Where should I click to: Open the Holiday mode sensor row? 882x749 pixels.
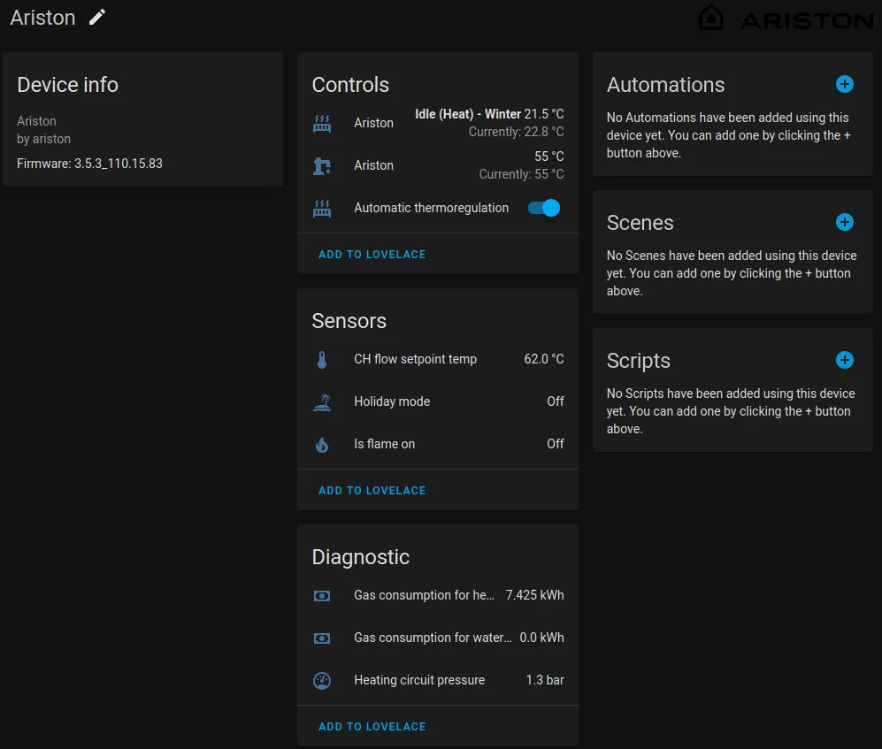tap(438, 401)
